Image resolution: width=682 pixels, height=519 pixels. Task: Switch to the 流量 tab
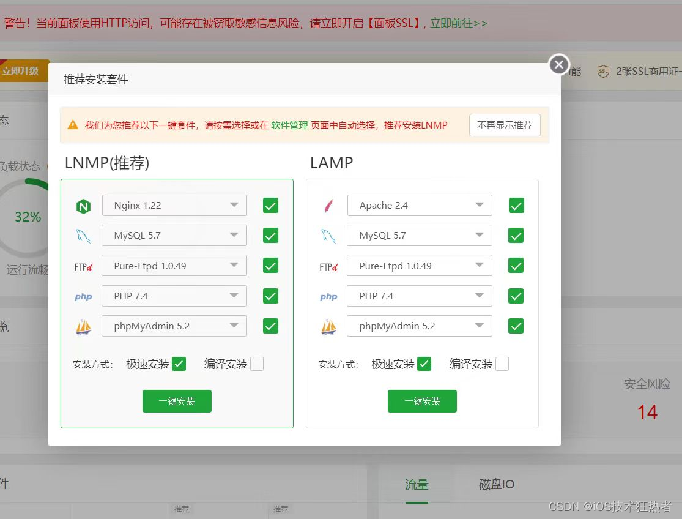(x=417, y=485)
